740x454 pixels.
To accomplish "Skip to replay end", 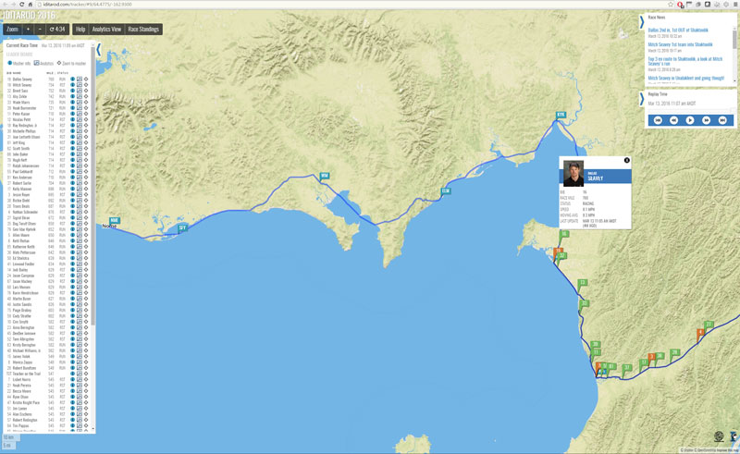I will click(722, 120).
